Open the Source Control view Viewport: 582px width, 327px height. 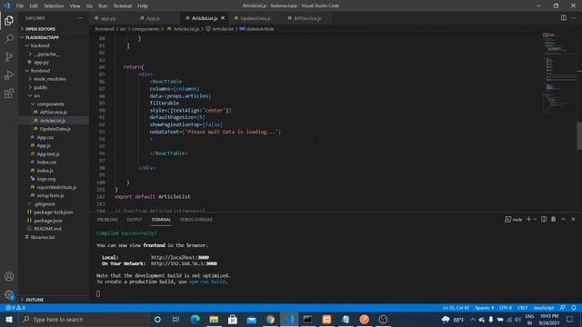click(9, 56)
